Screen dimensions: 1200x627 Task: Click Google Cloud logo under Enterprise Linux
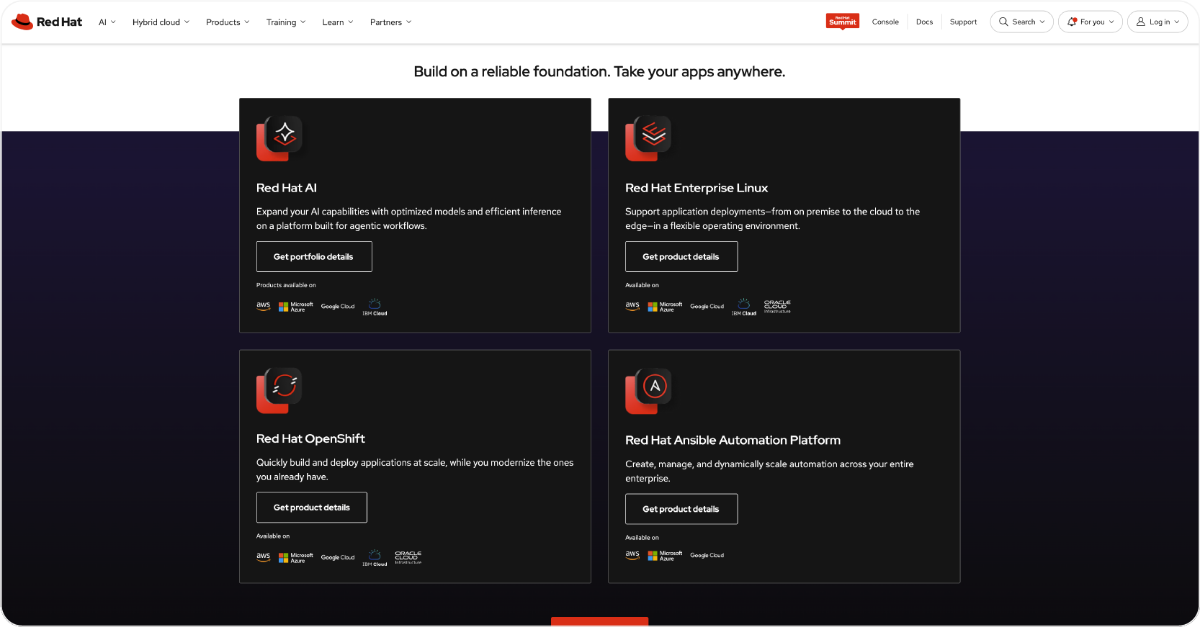point(707,307)
